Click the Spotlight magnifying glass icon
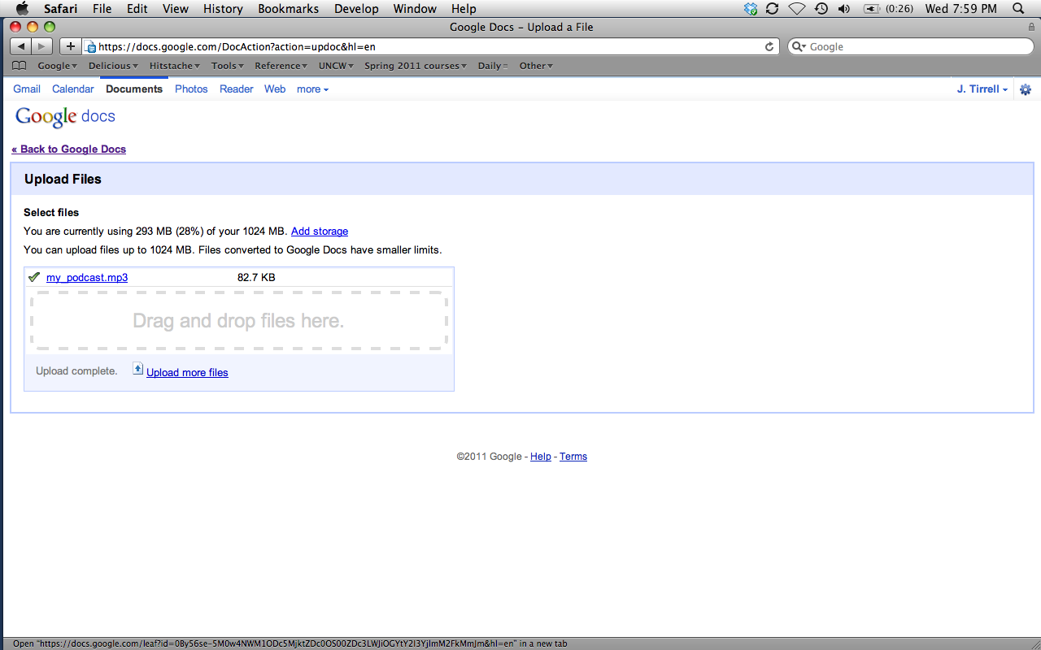1041x650 pixels. [1018, 9]
